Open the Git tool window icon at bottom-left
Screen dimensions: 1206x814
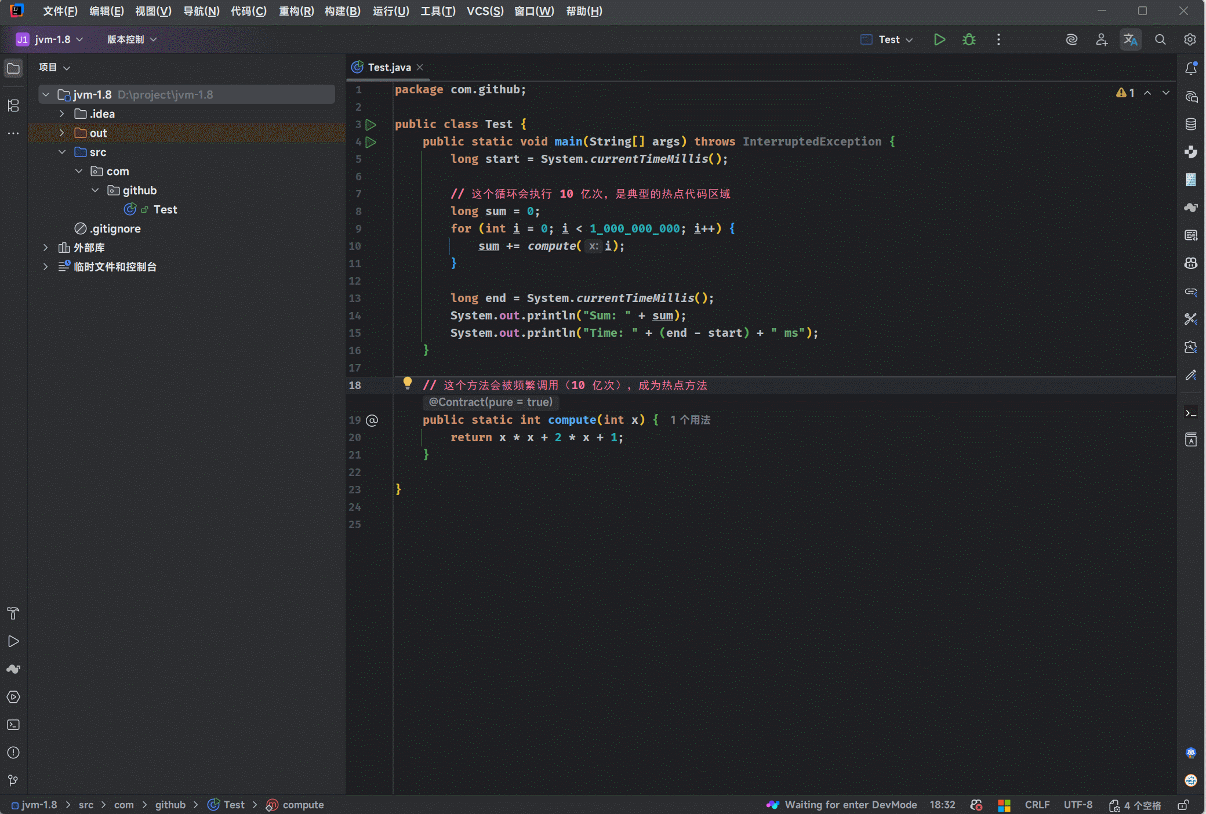13,780
